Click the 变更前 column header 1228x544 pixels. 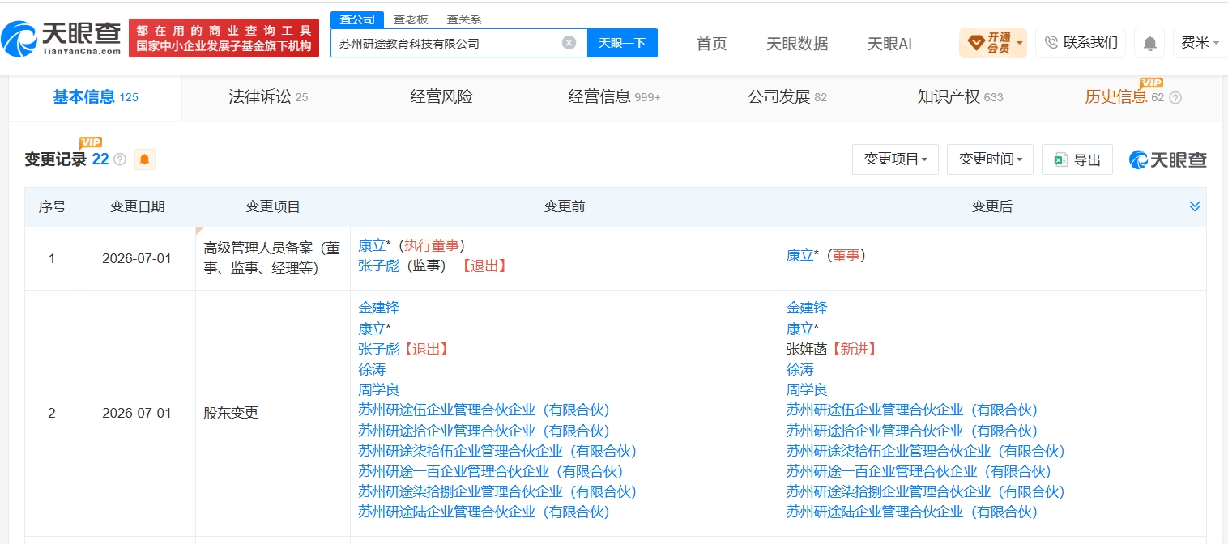point(565,206)
